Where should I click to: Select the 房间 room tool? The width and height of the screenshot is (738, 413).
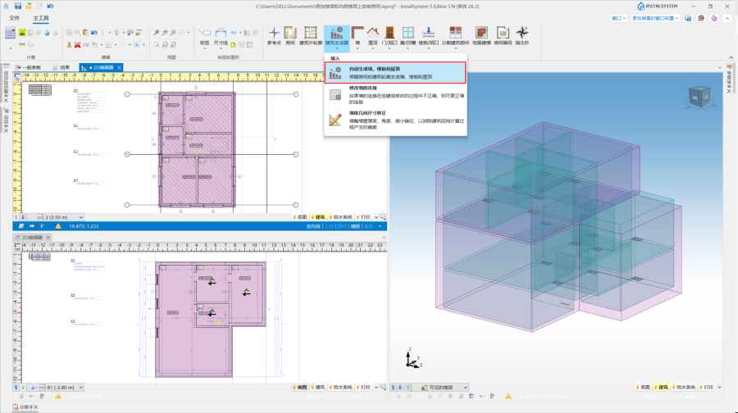[290, 35]
